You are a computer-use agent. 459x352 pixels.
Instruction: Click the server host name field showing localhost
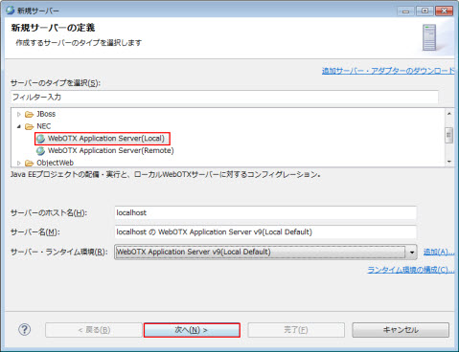coord(265,212)
